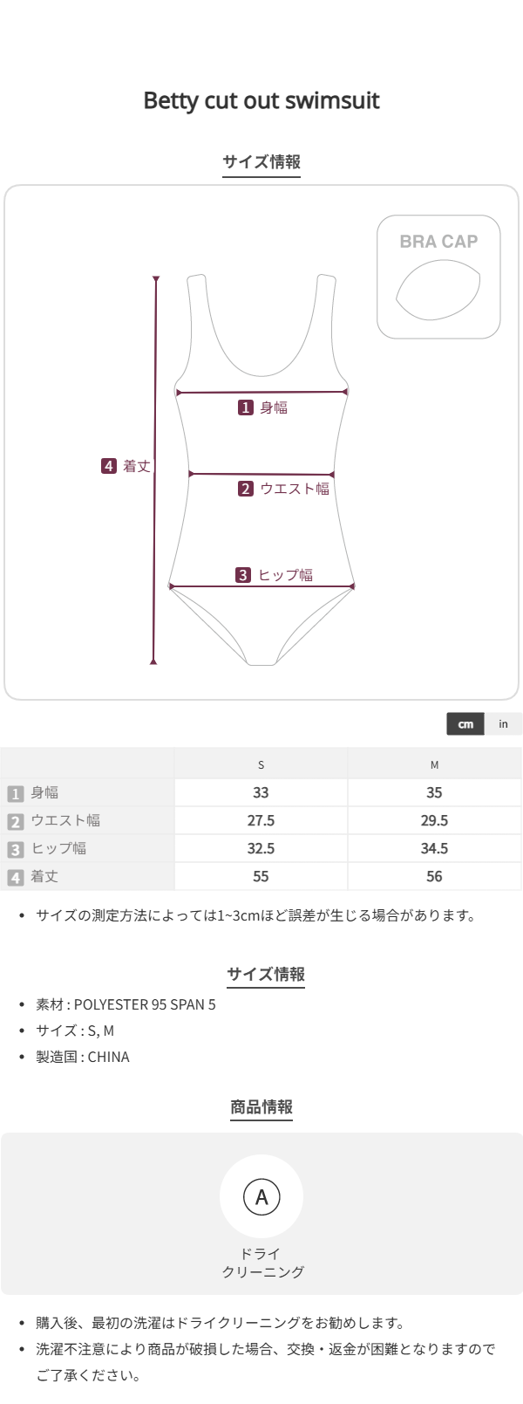Select the S column header
Viewport: 523px width, 1404px height.
click(261, 765)
